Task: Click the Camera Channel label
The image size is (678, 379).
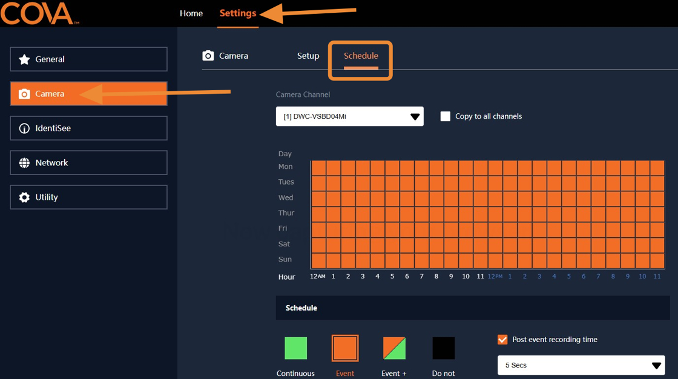Action: click(x=303, y=94)
